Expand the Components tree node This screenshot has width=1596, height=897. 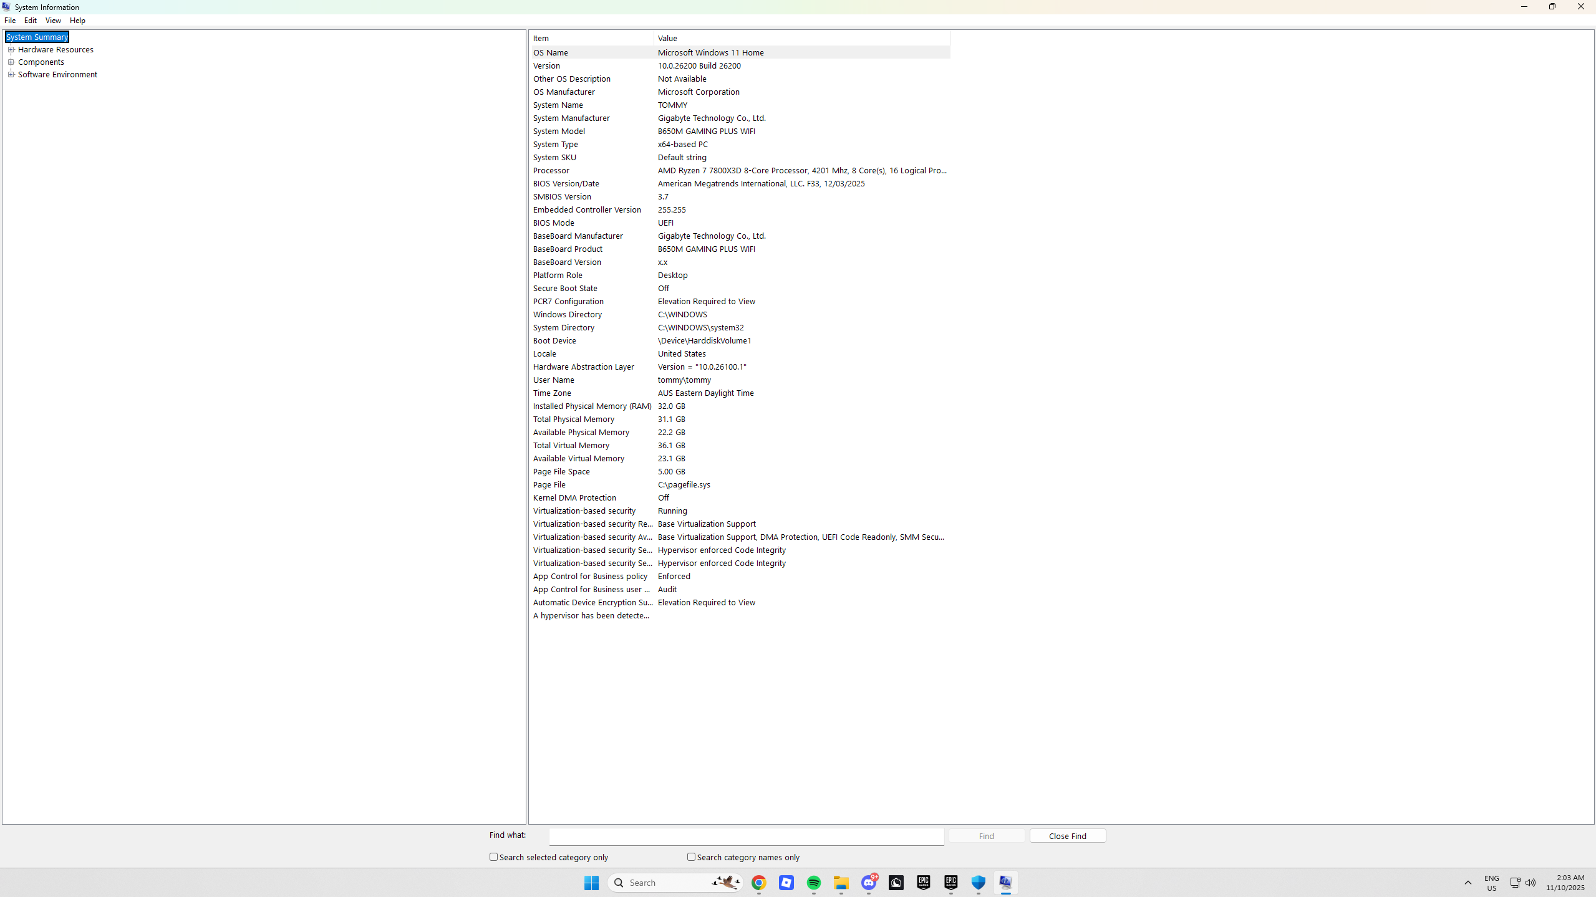coord(11,62)
